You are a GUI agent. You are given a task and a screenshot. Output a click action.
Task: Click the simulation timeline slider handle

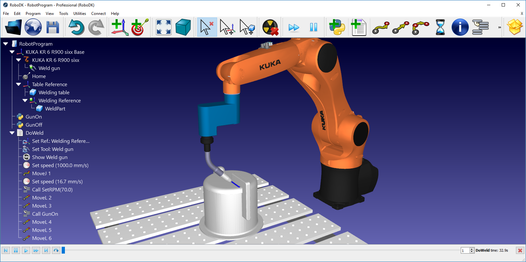point(64,250)
